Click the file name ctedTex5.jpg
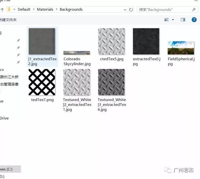 pos(112,59)
